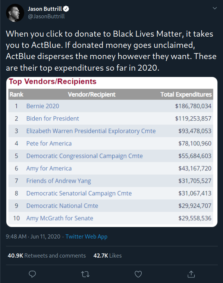
Task: Click the verified badge next to Jason Buttrill
Action: click(66, 9)
